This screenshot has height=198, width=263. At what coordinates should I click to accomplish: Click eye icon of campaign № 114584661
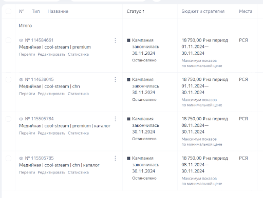pyautogui.click(x=21, y=40)
